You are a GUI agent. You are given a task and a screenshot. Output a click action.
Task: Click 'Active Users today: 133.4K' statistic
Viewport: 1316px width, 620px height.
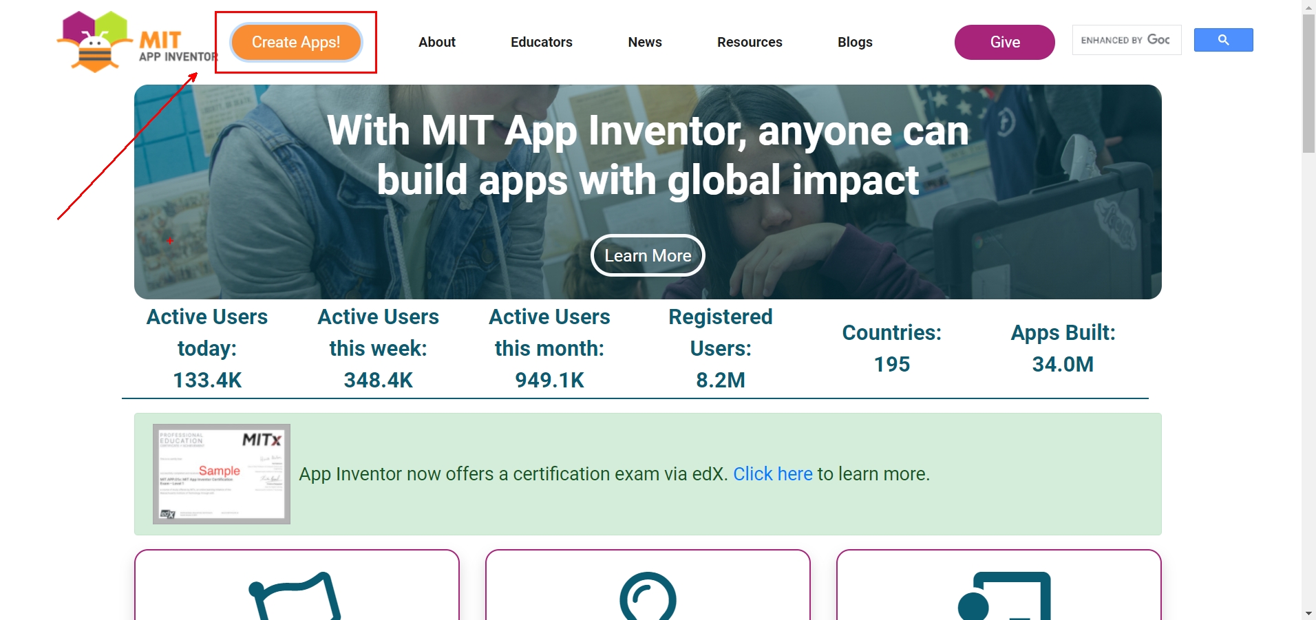click(x=207, y=348)
